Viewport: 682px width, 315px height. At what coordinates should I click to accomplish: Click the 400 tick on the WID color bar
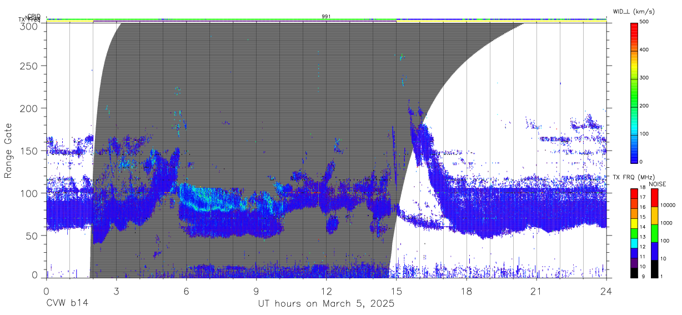click(644, 50)
